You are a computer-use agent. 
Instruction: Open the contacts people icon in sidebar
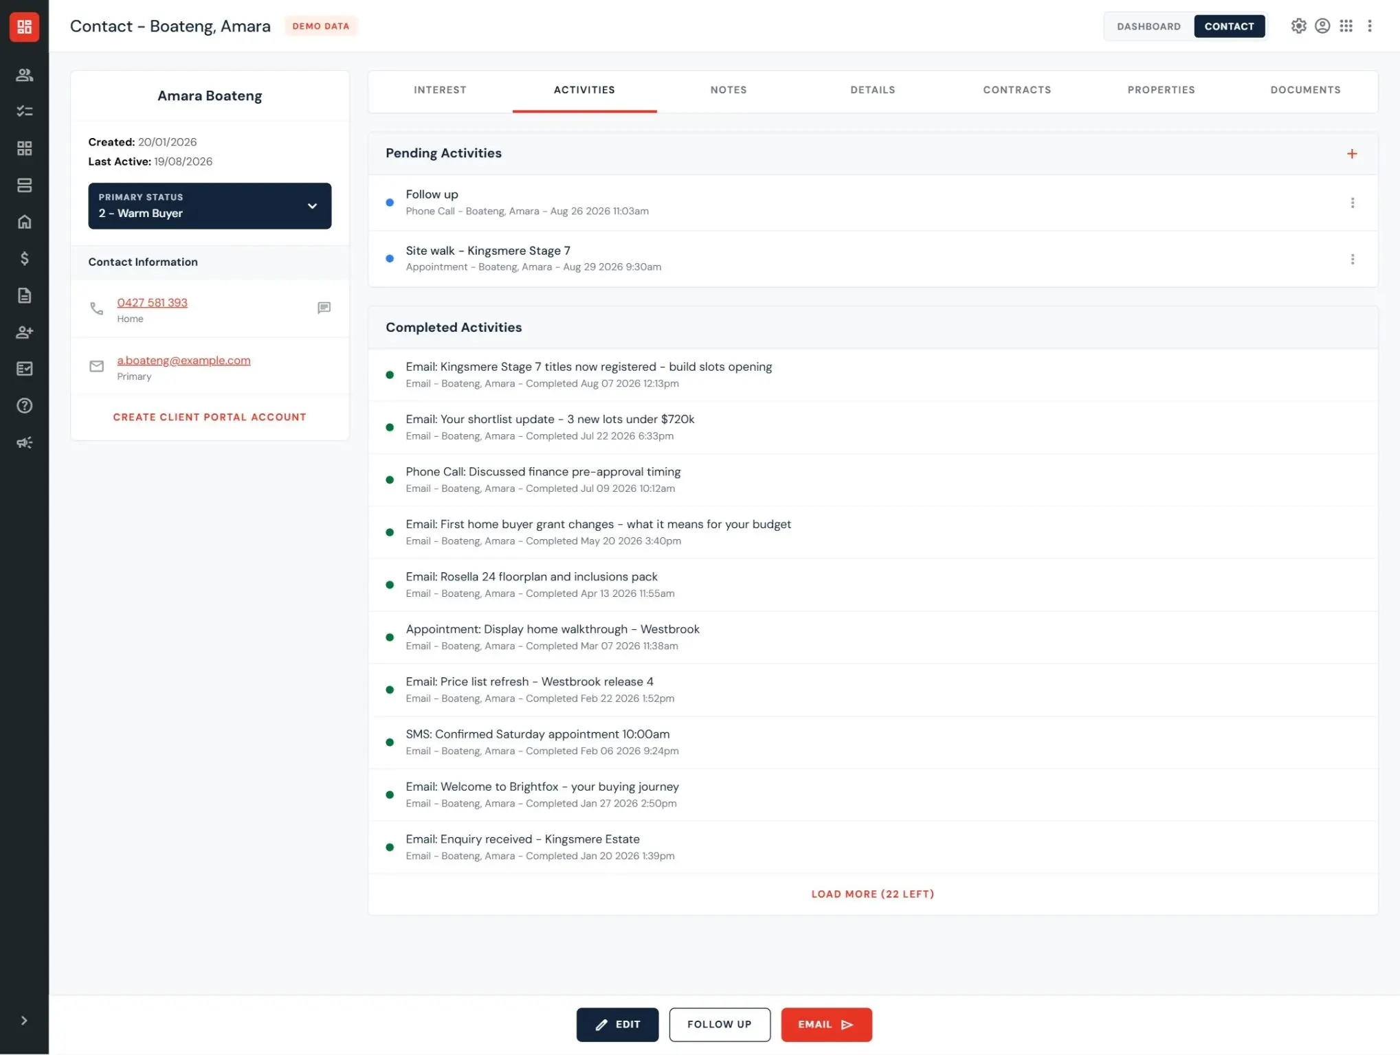pos(24,75)
